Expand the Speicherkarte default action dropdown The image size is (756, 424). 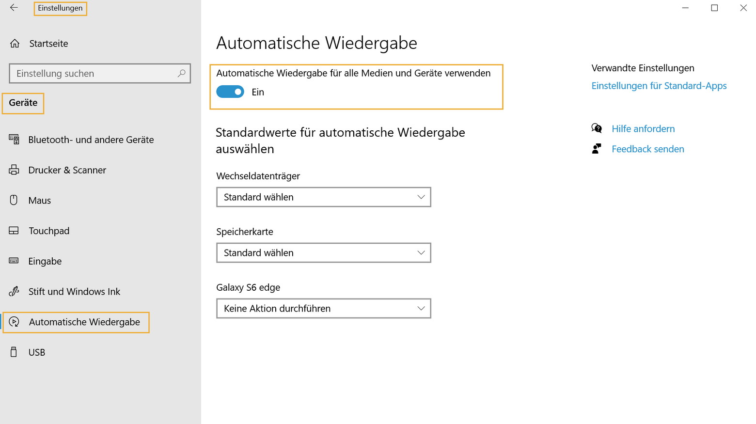click(323, 252)
